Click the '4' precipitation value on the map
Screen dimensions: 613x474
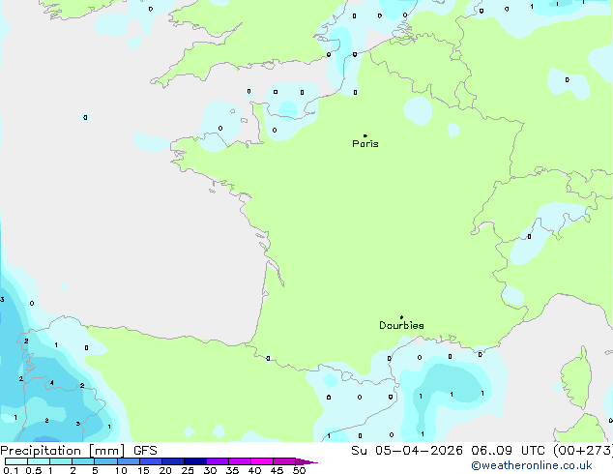(x=51, y=382)
